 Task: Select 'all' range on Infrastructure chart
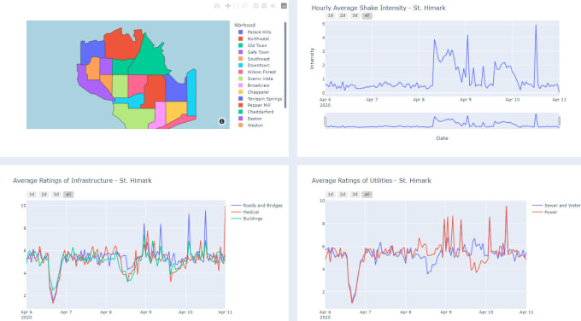click(x=68, y=195)
